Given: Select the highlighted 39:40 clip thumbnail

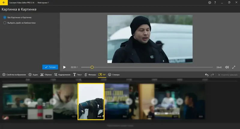Looking at the screenshot, I should click(91, 101).
